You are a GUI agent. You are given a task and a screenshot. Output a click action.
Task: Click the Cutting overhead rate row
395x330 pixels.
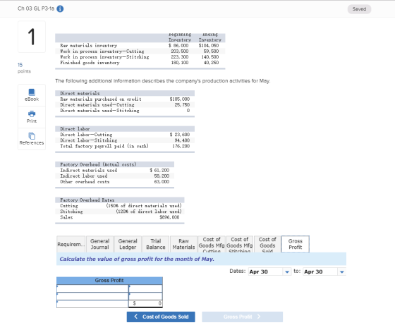120,206
